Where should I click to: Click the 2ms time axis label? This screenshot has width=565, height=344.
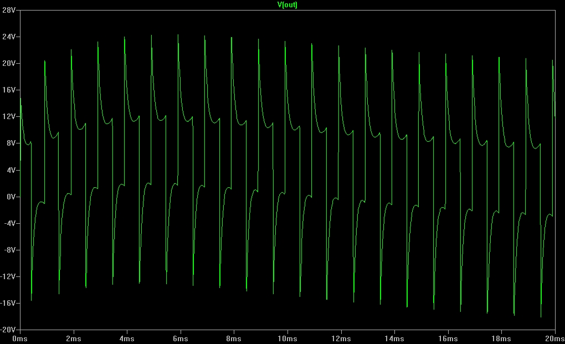click(74, 339)
